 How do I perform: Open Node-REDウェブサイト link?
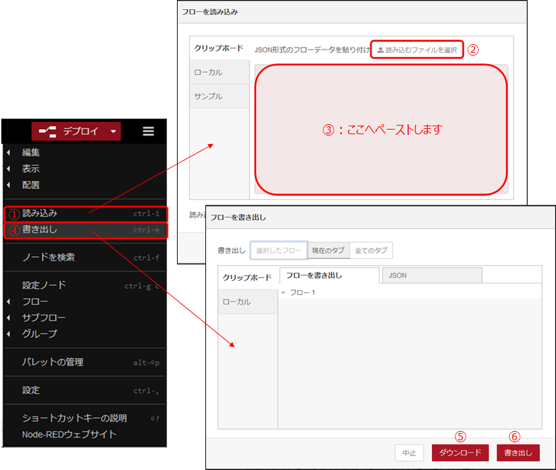(69, 434)
